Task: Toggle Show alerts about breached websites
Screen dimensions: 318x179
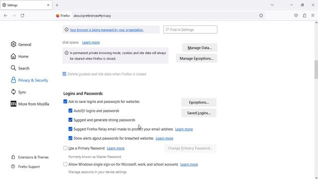Action: click(x=71, y=138)
